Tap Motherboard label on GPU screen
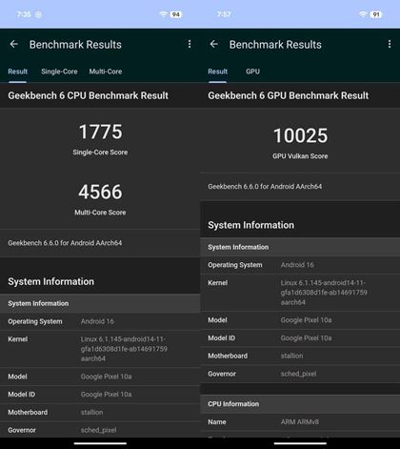 coord(228,356)
